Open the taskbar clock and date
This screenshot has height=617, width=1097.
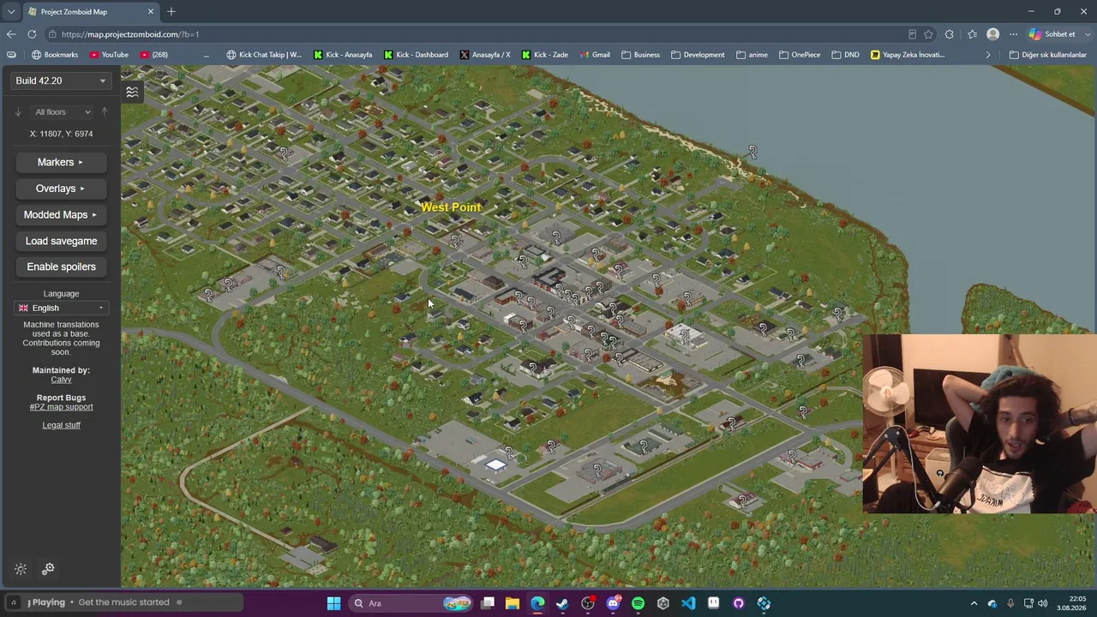(1071, 603)
